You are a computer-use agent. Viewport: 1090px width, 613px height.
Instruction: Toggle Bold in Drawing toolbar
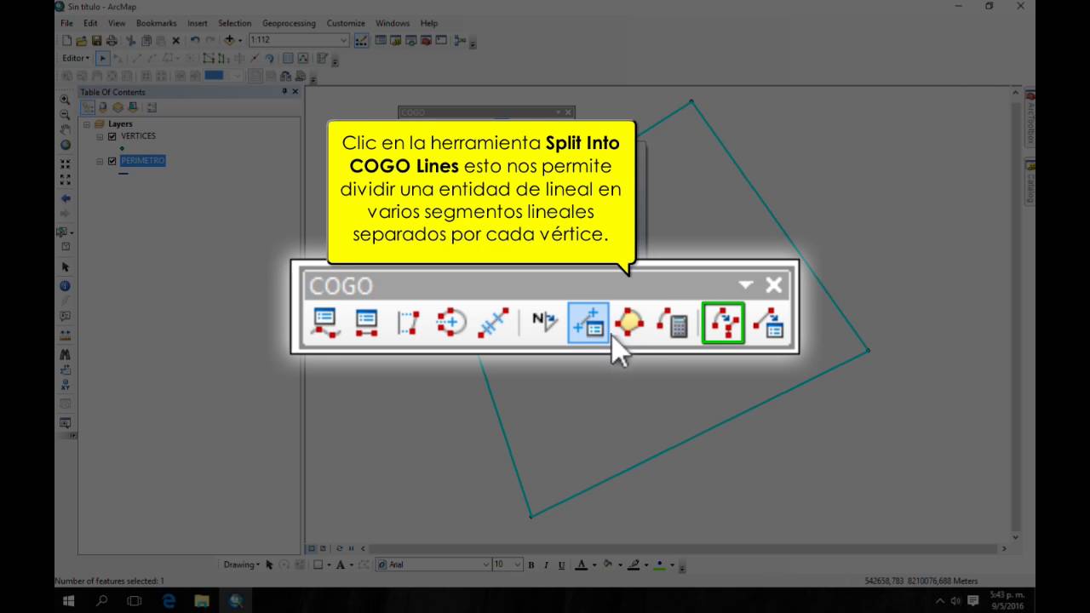pyautogui.click(x=531, y=564)
